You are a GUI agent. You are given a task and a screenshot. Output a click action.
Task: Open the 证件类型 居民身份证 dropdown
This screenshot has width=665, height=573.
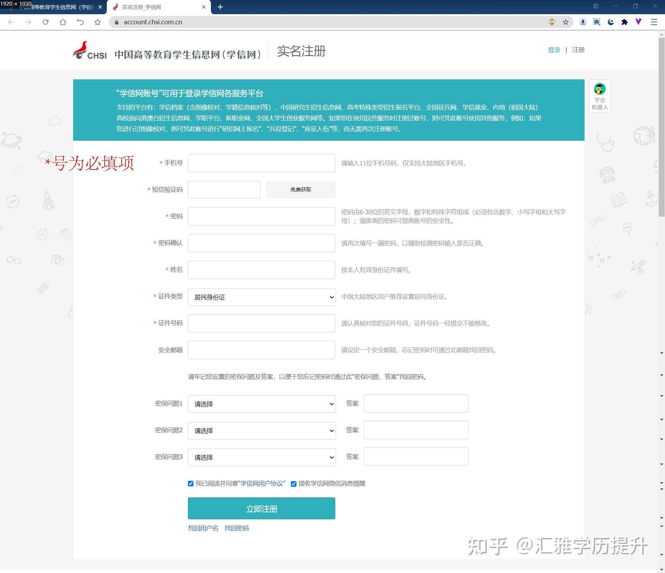coord(262,297)
